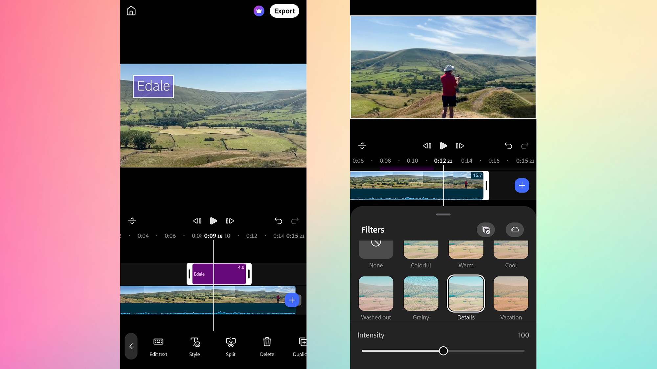This screenshot has height=369, width=657.
Task: Grab the Filters panel drag handle
Action: pyautogui.click(x=443, y=215)
